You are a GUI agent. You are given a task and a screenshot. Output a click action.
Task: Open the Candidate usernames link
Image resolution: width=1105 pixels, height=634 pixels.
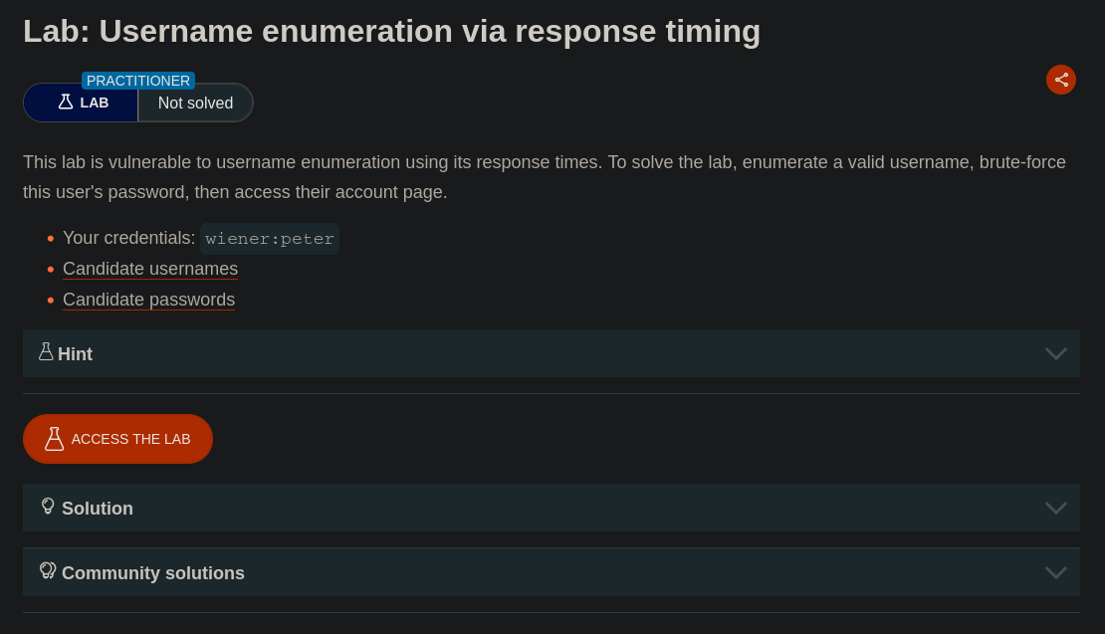(x=150, y=269)
